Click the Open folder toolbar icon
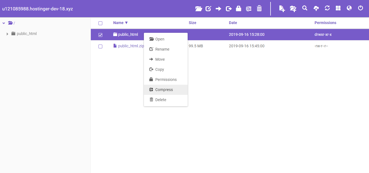Viewport: 369px width, 173px height. [199, 9]
